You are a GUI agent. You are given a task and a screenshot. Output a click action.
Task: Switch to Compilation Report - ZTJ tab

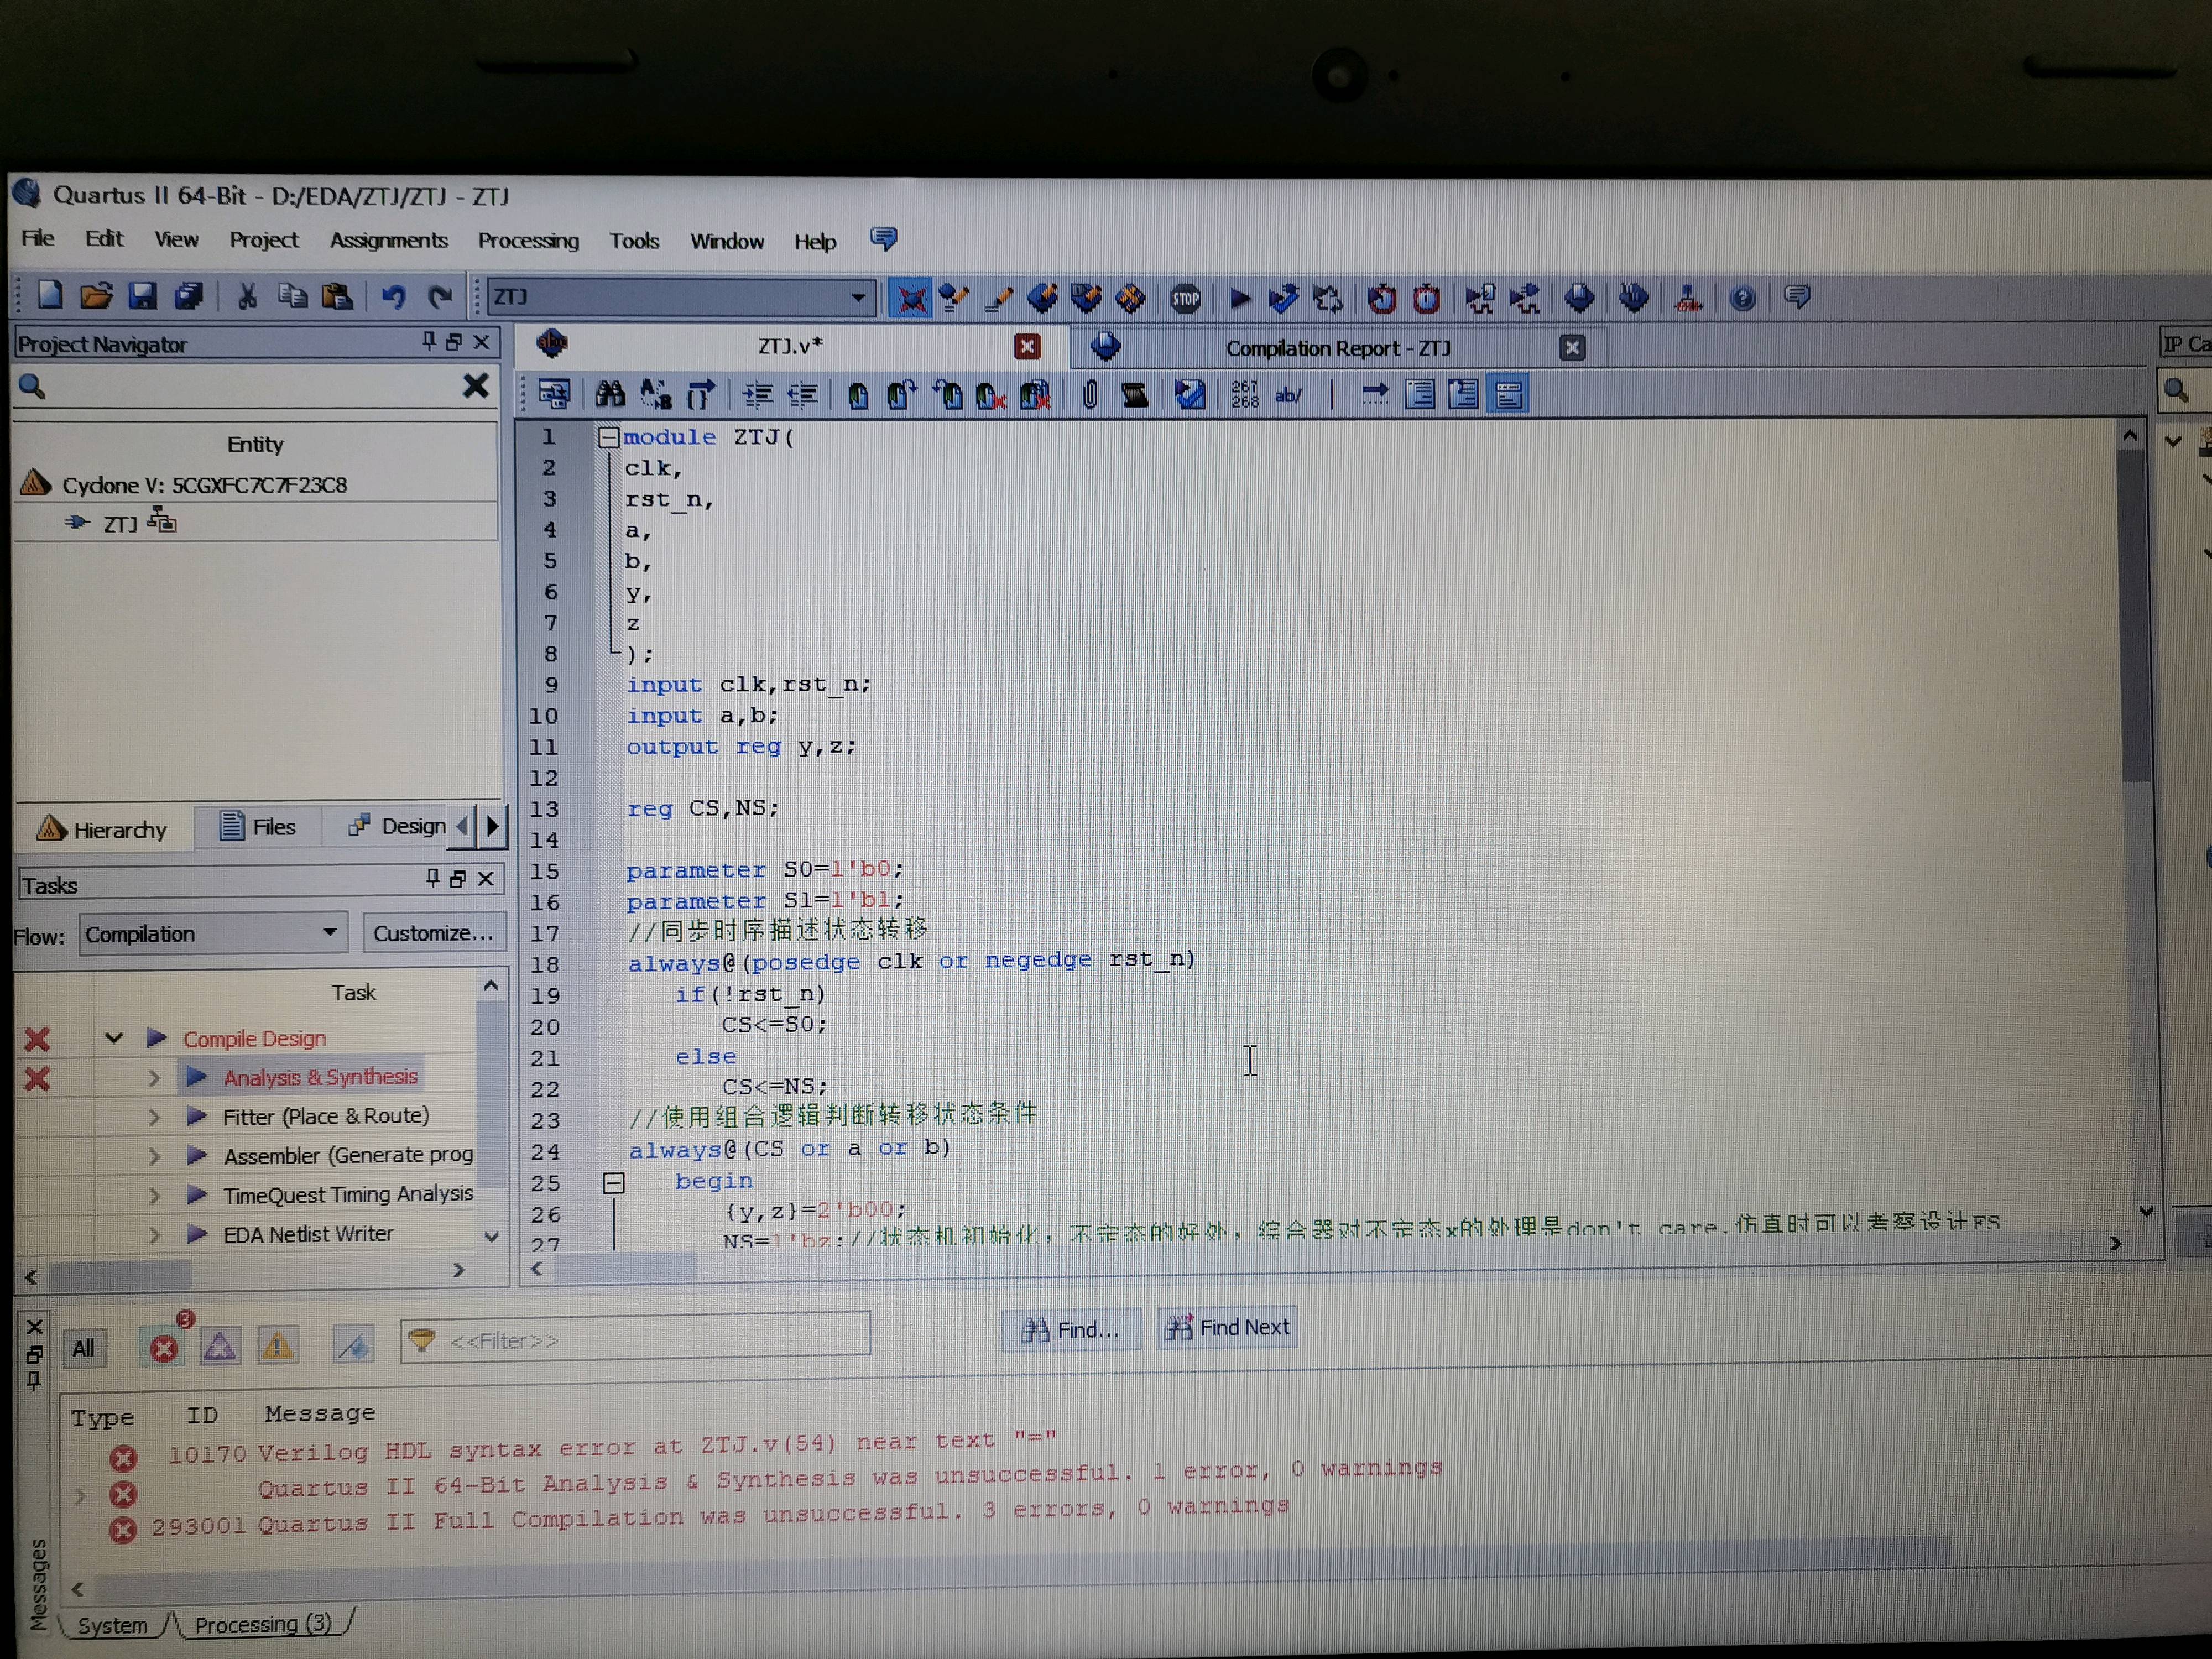(x=1336, y=348)
